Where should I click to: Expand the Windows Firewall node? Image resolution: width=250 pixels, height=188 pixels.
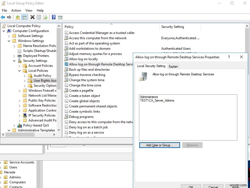(x=19, y=90)
